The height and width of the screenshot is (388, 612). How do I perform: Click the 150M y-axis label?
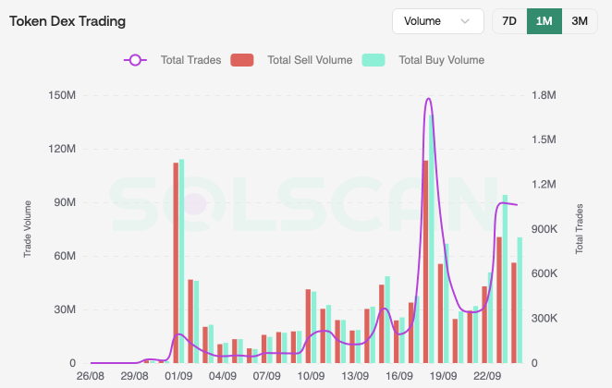coord(62,95)
